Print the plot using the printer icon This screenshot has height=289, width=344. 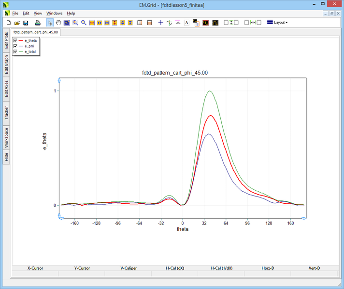38,23
